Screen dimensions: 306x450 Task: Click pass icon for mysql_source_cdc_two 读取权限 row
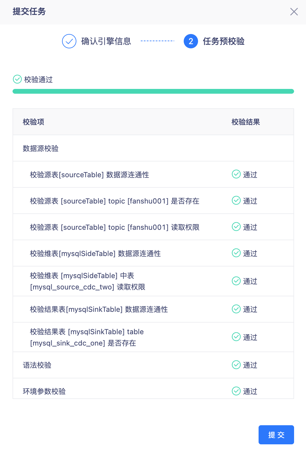pos(236,281)
